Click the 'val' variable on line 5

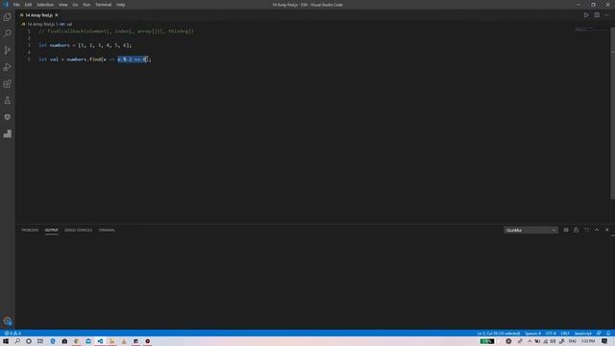[x=54, y=60]
